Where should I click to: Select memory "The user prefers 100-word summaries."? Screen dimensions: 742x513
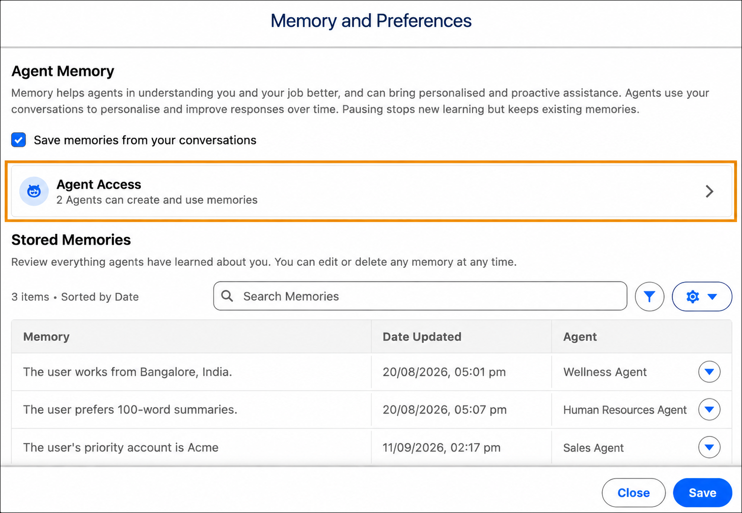pos(130,410)
